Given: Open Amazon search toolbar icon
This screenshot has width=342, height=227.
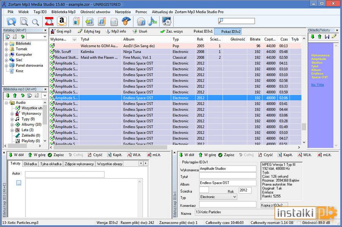Looking at the screenshot, I should point(62,22).
